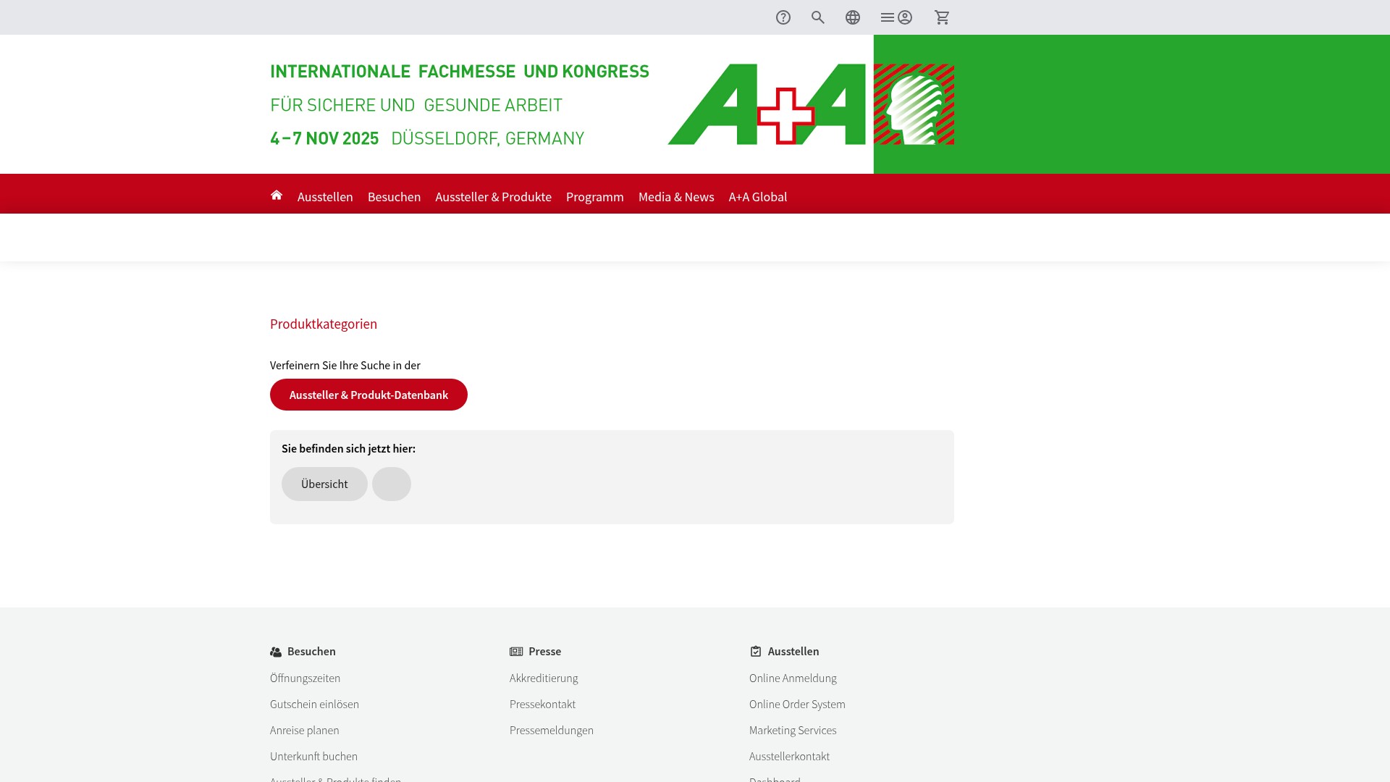The width and height of the screenshot is (1390, 782).
Task: Click the Ausstellen clipboard footer icon
Action: pos(756,652)
